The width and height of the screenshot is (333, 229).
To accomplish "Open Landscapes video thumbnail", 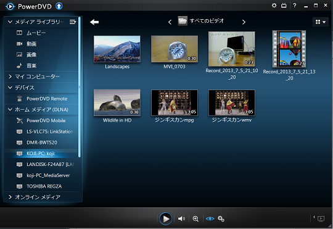I will click(x=117, y=49).
